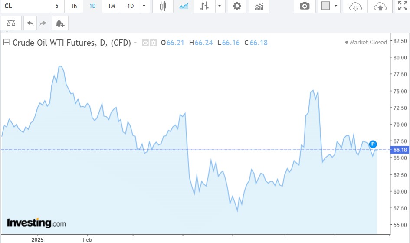Save chart layout to cloud
The height and width of the screenshot is (243, 410).
point(380,6)
